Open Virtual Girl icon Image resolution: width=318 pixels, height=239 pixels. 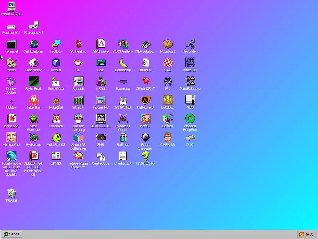pyautogui.click(x=11, y=138)
